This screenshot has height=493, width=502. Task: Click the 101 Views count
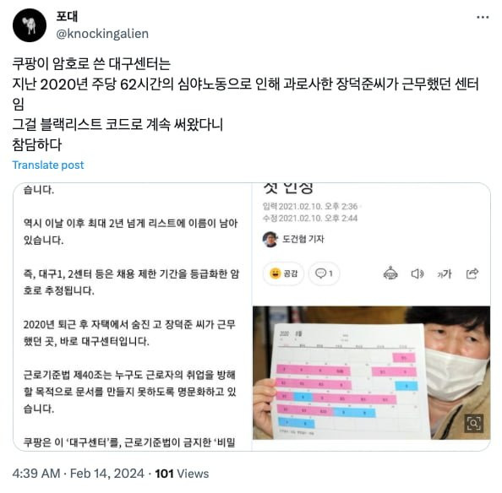click(x=182, y=474)
